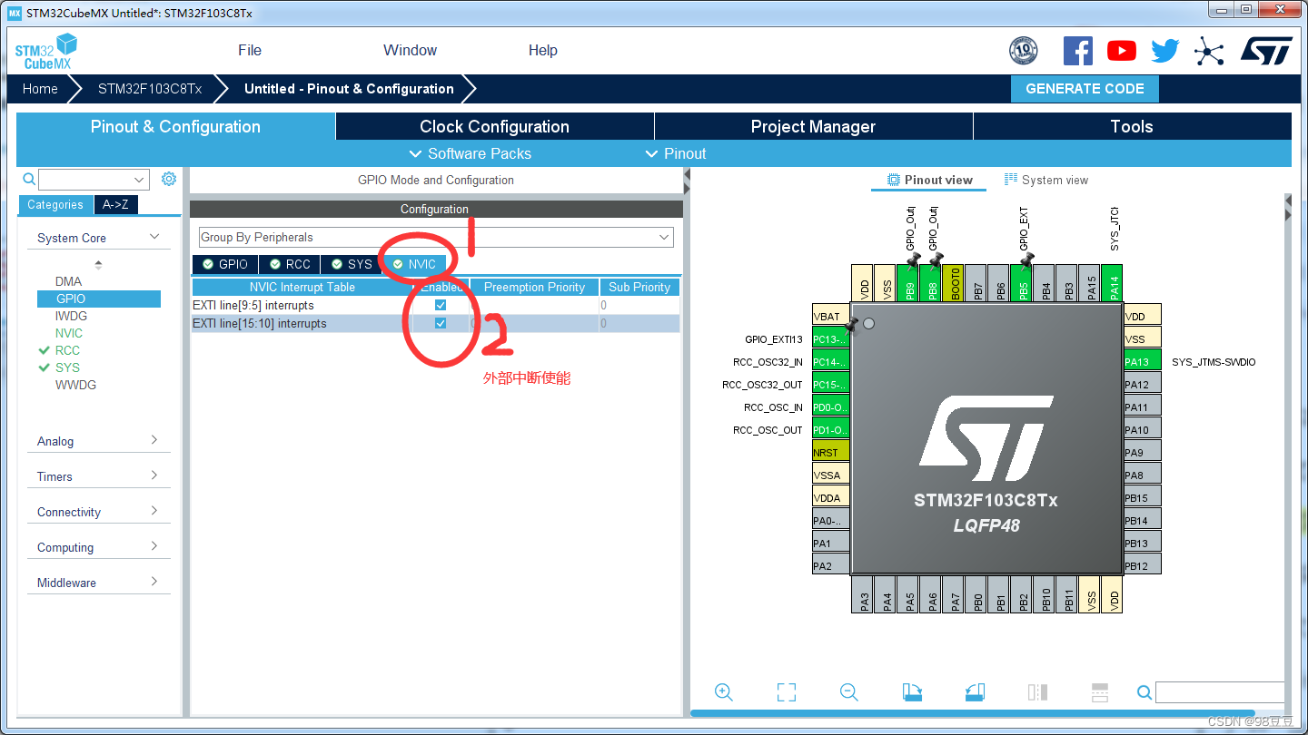The image size is (1308, 735).
Task: Zoom out on the pinout view
Action: click(848, 691)
